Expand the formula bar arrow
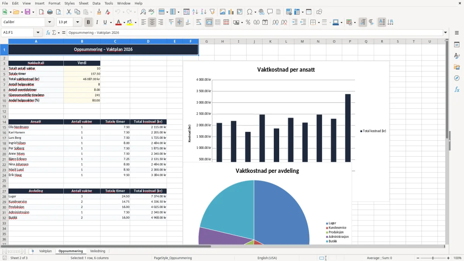 (x=445, y=33)
